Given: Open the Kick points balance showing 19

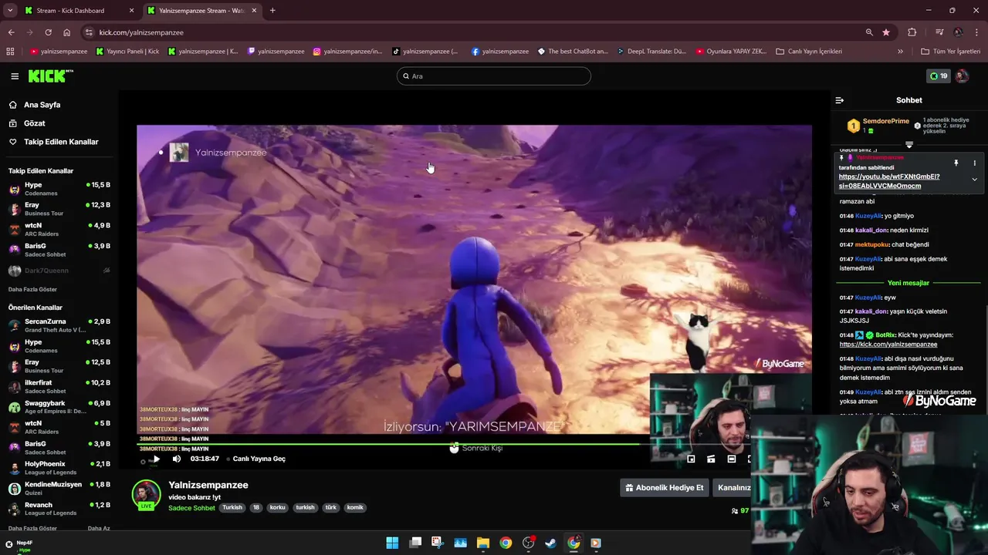Looking at the screenshot, I should click(939, 76).
